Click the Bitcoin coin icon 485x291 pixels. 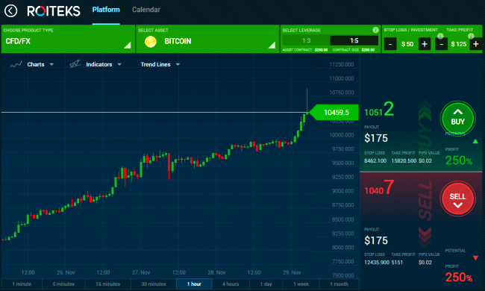click(x=151, y=42)
